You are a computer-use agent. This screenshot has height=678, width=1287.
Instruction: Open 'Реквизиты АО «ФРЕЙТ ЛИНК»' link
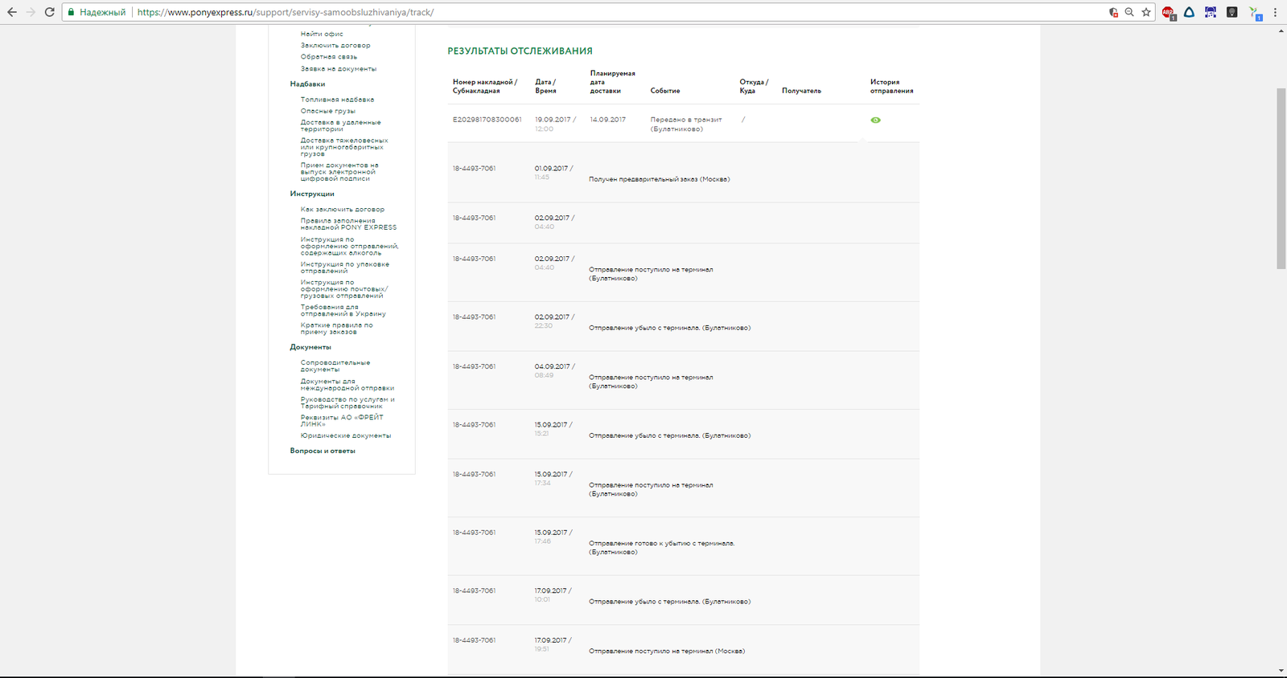(342, 420)
